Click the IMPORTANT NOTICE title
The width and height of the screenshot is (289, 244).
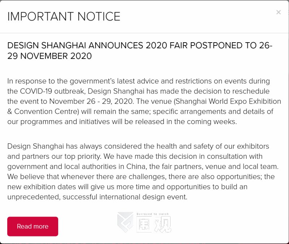pos(64,17)
